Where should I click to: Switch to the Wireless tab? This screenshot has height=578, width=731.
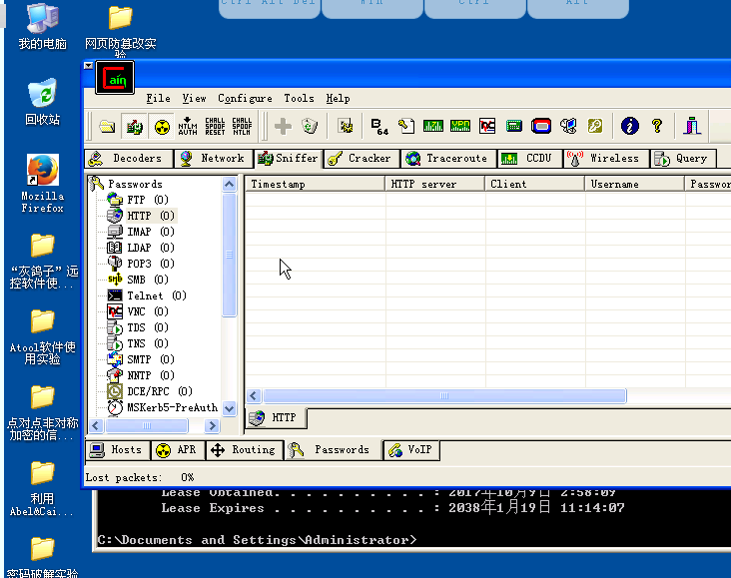[606, 159]
